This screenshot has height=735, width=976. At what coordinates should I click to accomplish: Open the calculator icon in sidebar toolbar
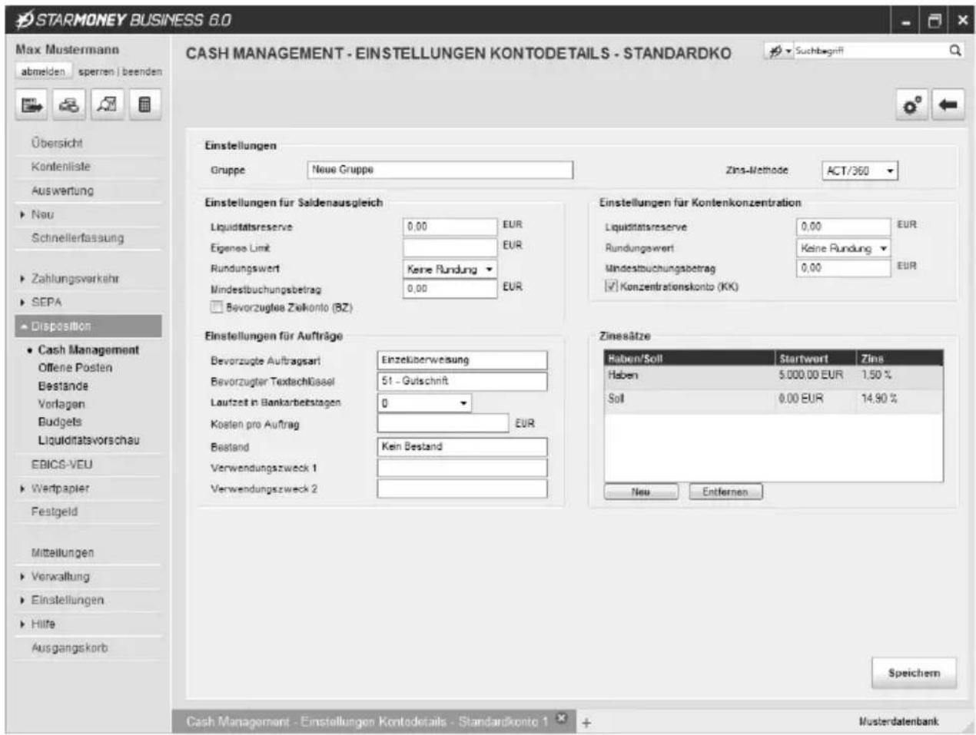(144, 105)
